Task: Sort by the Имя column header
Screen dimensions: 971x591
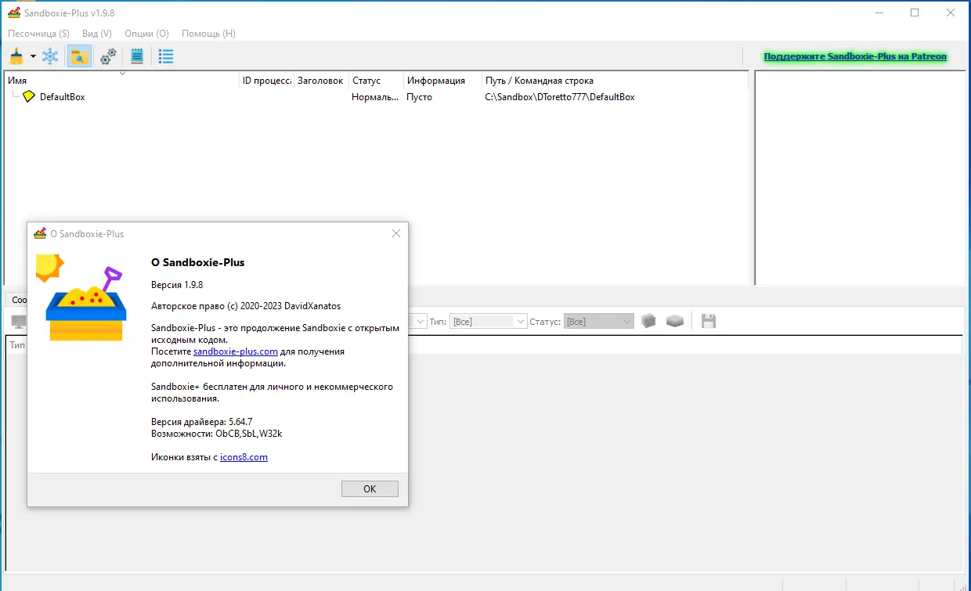Action: (x=121, y=81)
